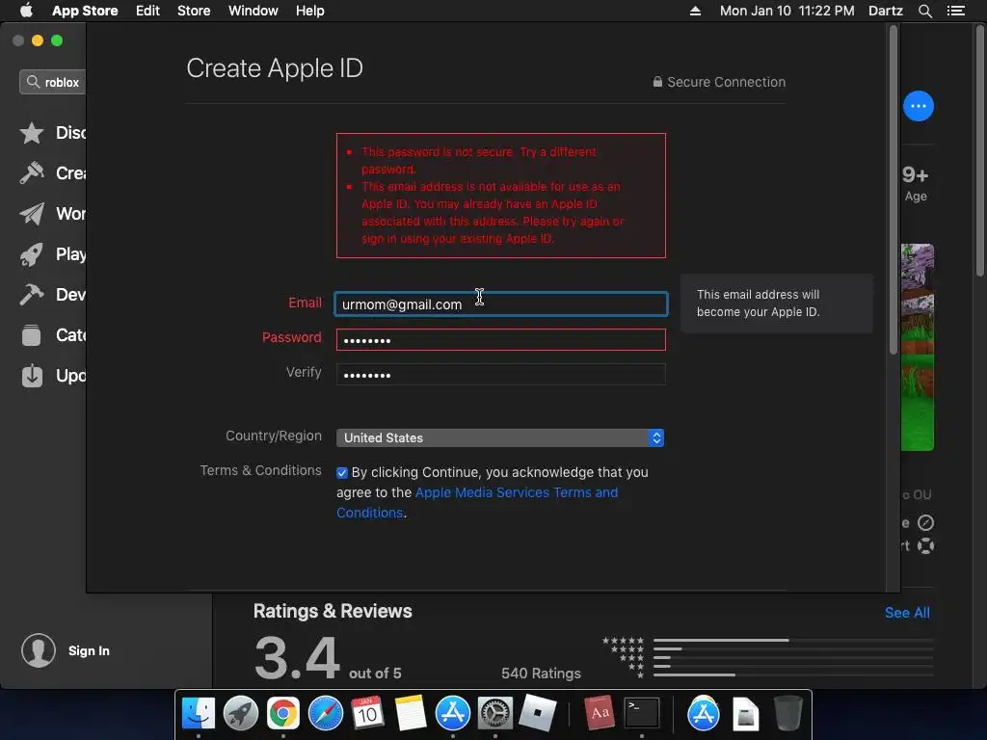Open Safari from the dock
987x740 pixels.
(x=326, y=714)
